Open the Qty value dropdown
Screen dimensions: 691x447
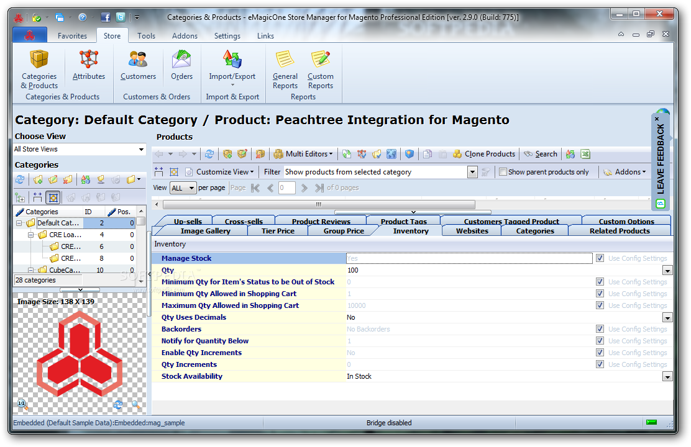pos(667,271)
